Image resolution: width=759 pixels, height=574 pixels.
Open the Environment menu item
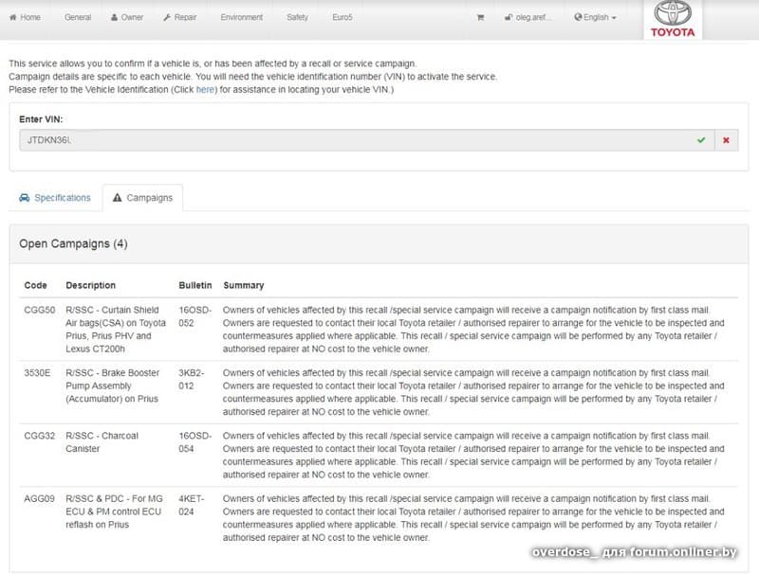(x=242, y=17)
